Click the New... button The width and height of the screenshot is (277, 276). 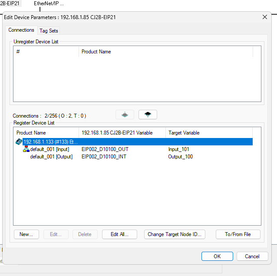click(26, 234)
